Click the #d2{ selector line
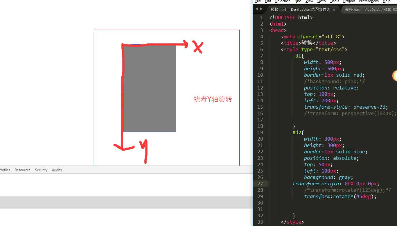Viewport: 397px width, 226px height. (298, 132)
